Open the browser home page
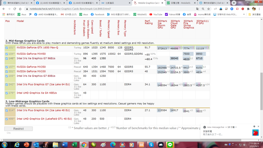Image resolution: width=263 pixels, height=148 pixels. [20, 9]
